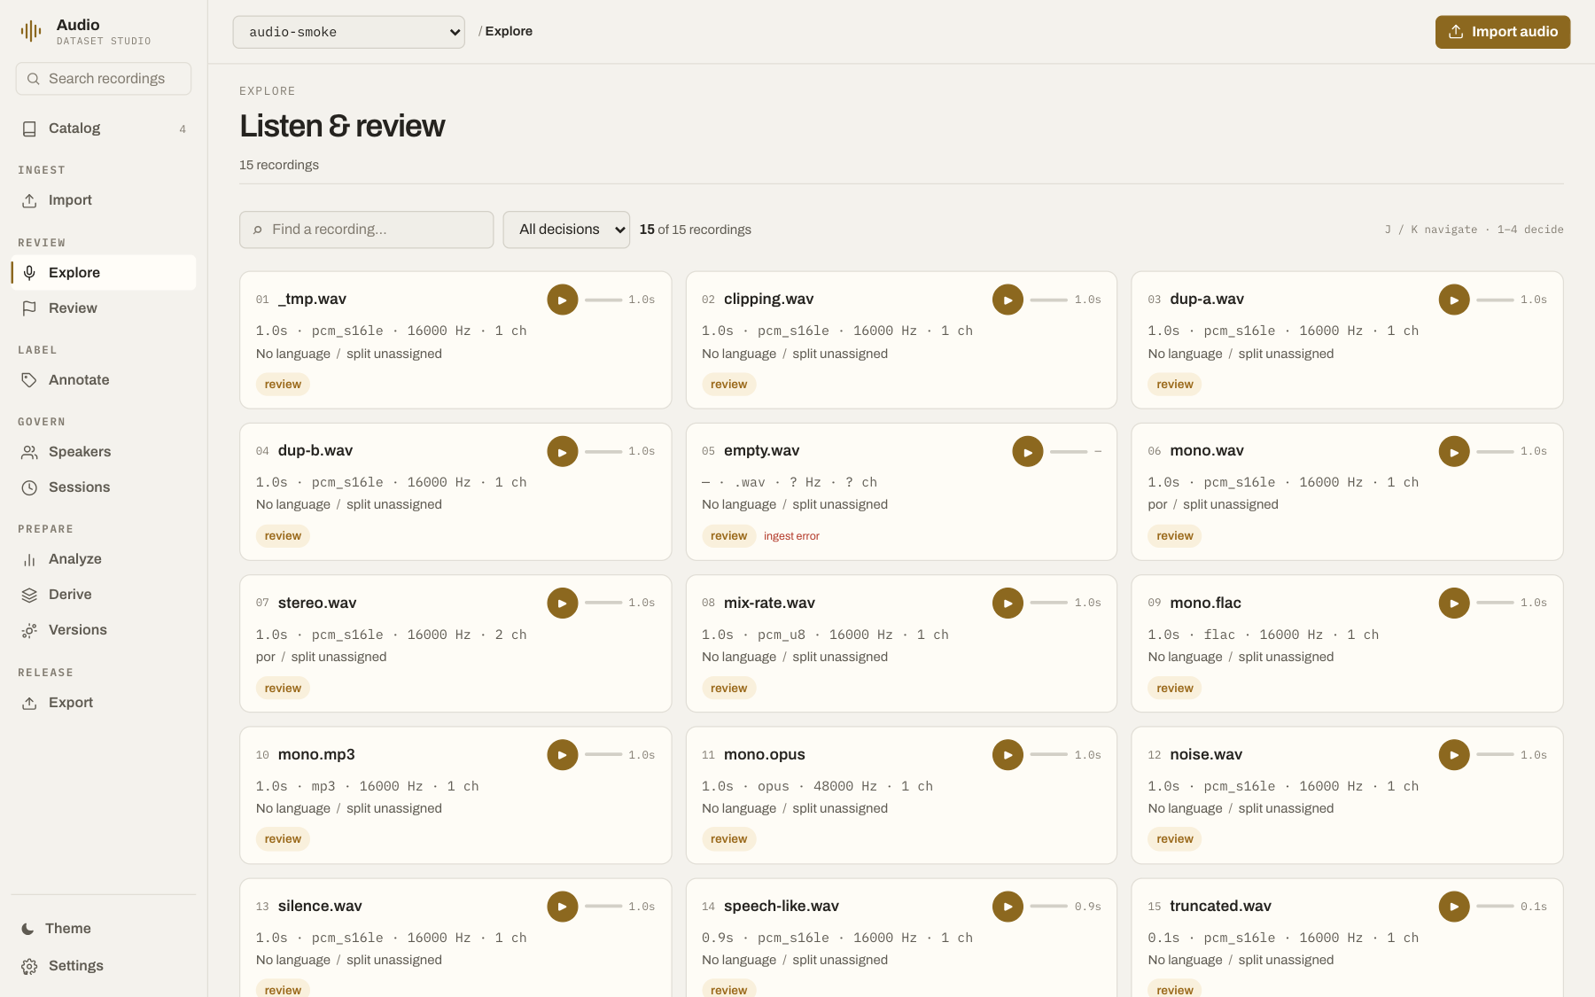Viewport: 1595px width, 997px height.
Task: Click the ingest error label on empty.wav
Action: (791, 536)
